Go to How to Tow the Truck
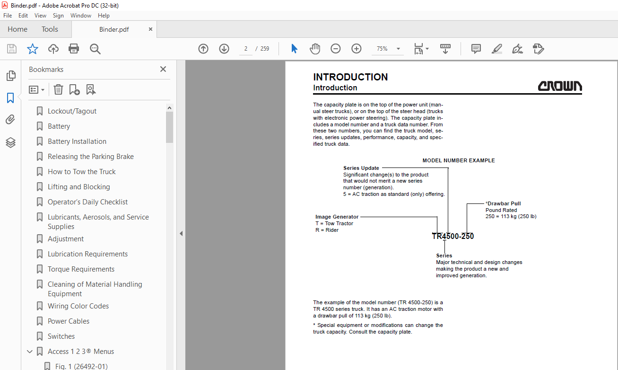This screenshot has width=618, height=370. tap(82, 172)
